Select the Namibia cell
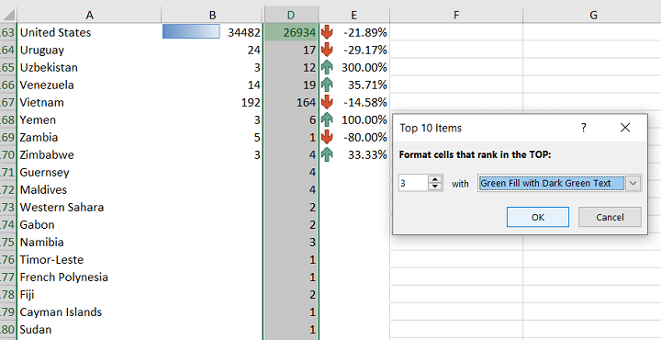Screen dimensions: 661x340 click(x=89, y=243)
